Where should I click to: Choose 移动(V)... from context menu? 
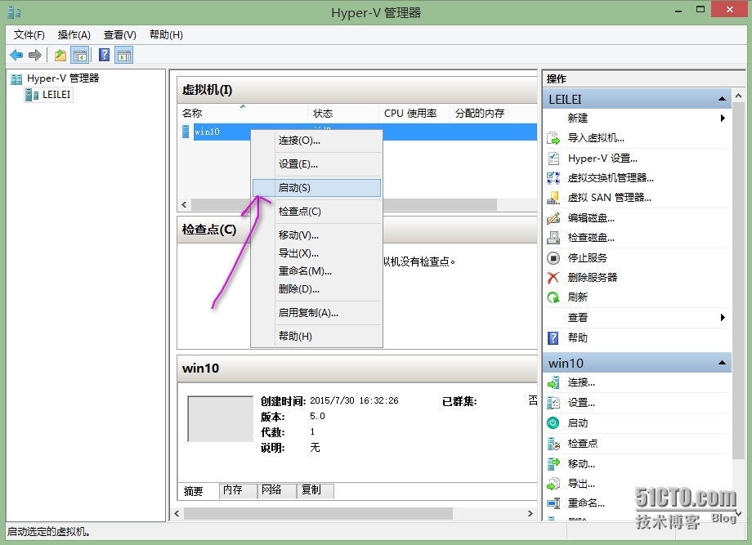tap(316, 235)
